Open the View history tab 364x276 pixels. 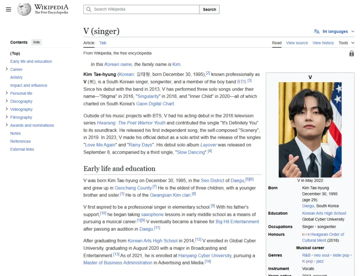(x=323, y=43)
